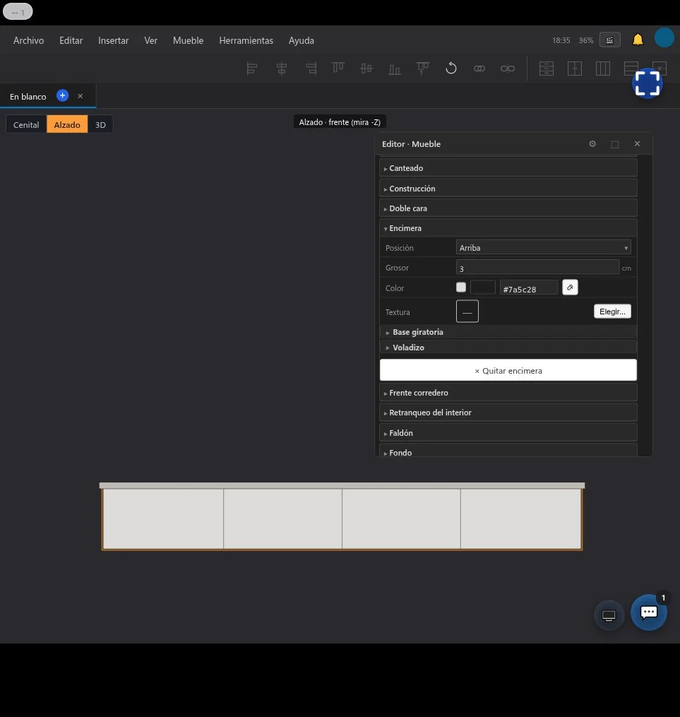Click the vertical columns divider icon
Viewport: 680px width, 717px height.
click(603, 69)
